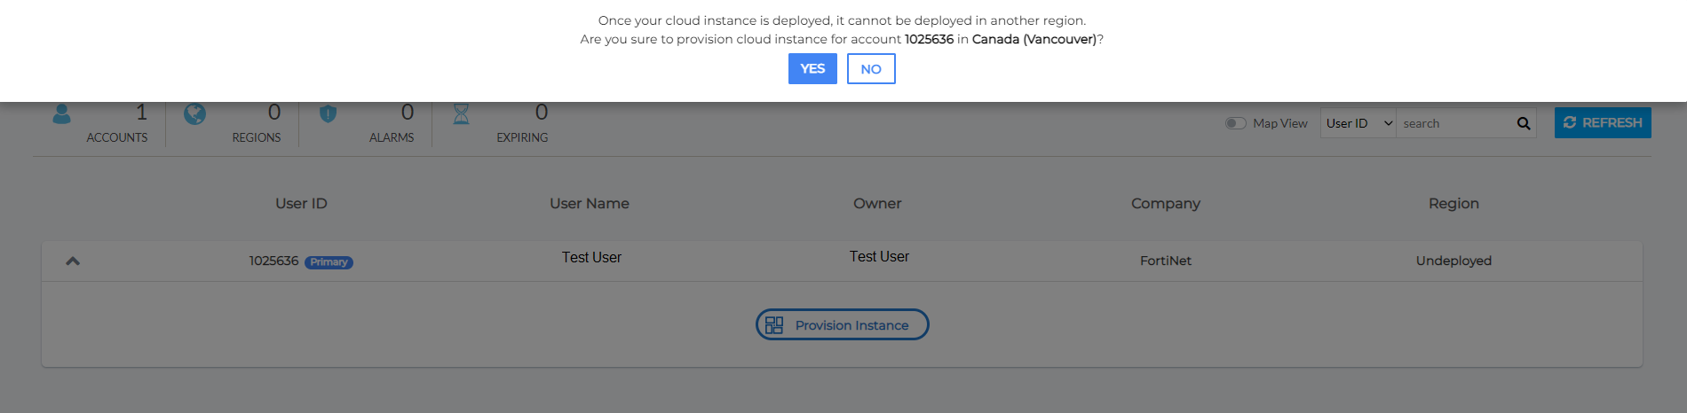Click the User ID column header

[x=301, y=203]
